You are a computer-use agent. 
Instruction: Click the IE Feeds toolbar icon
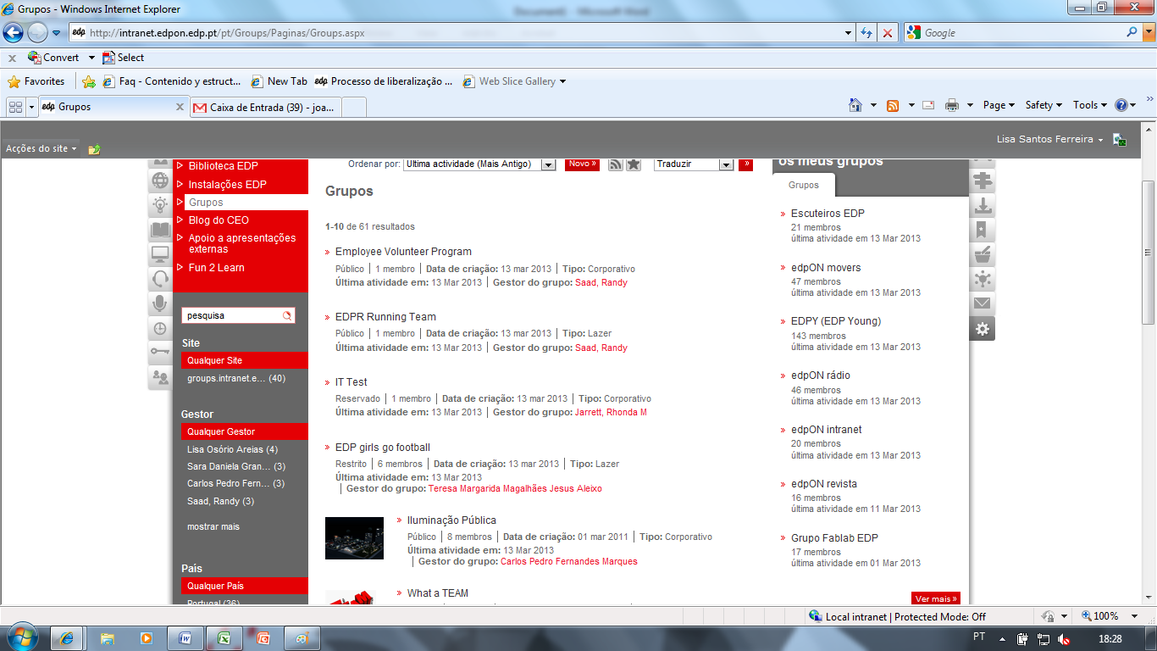(893, 105)
